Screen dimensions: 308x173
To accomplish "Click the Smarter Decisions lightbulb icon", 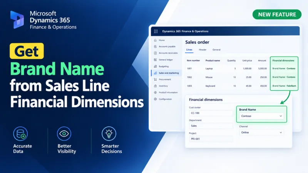I will pyautogui.click(x=109, y=133).
